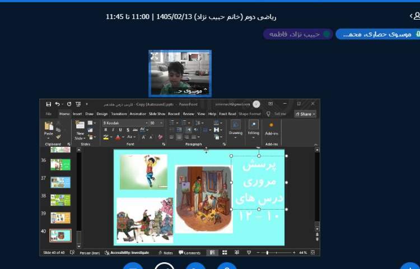Increase font size with larger A icon

143,137
